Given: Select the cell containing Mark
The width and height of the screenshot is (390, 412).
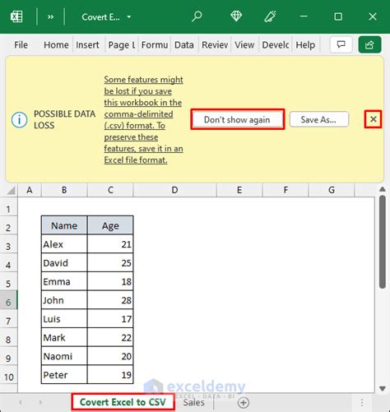Looking at the screenshot, I should 64,337.
